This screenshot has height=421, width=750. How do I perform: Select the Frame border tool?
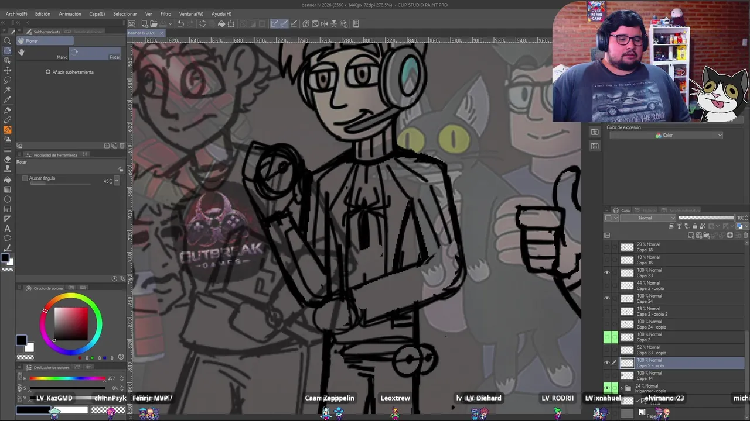[x=8, y=209]
